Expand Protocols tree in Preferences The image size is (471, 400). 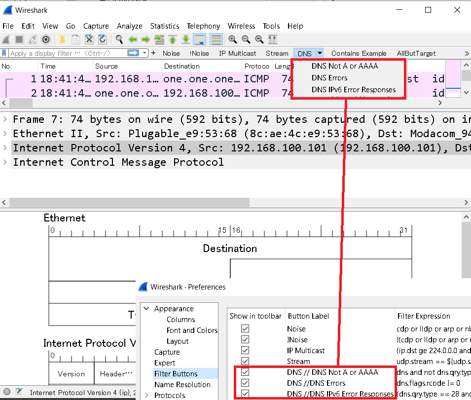pyautogui.click(x=146, y=395)
